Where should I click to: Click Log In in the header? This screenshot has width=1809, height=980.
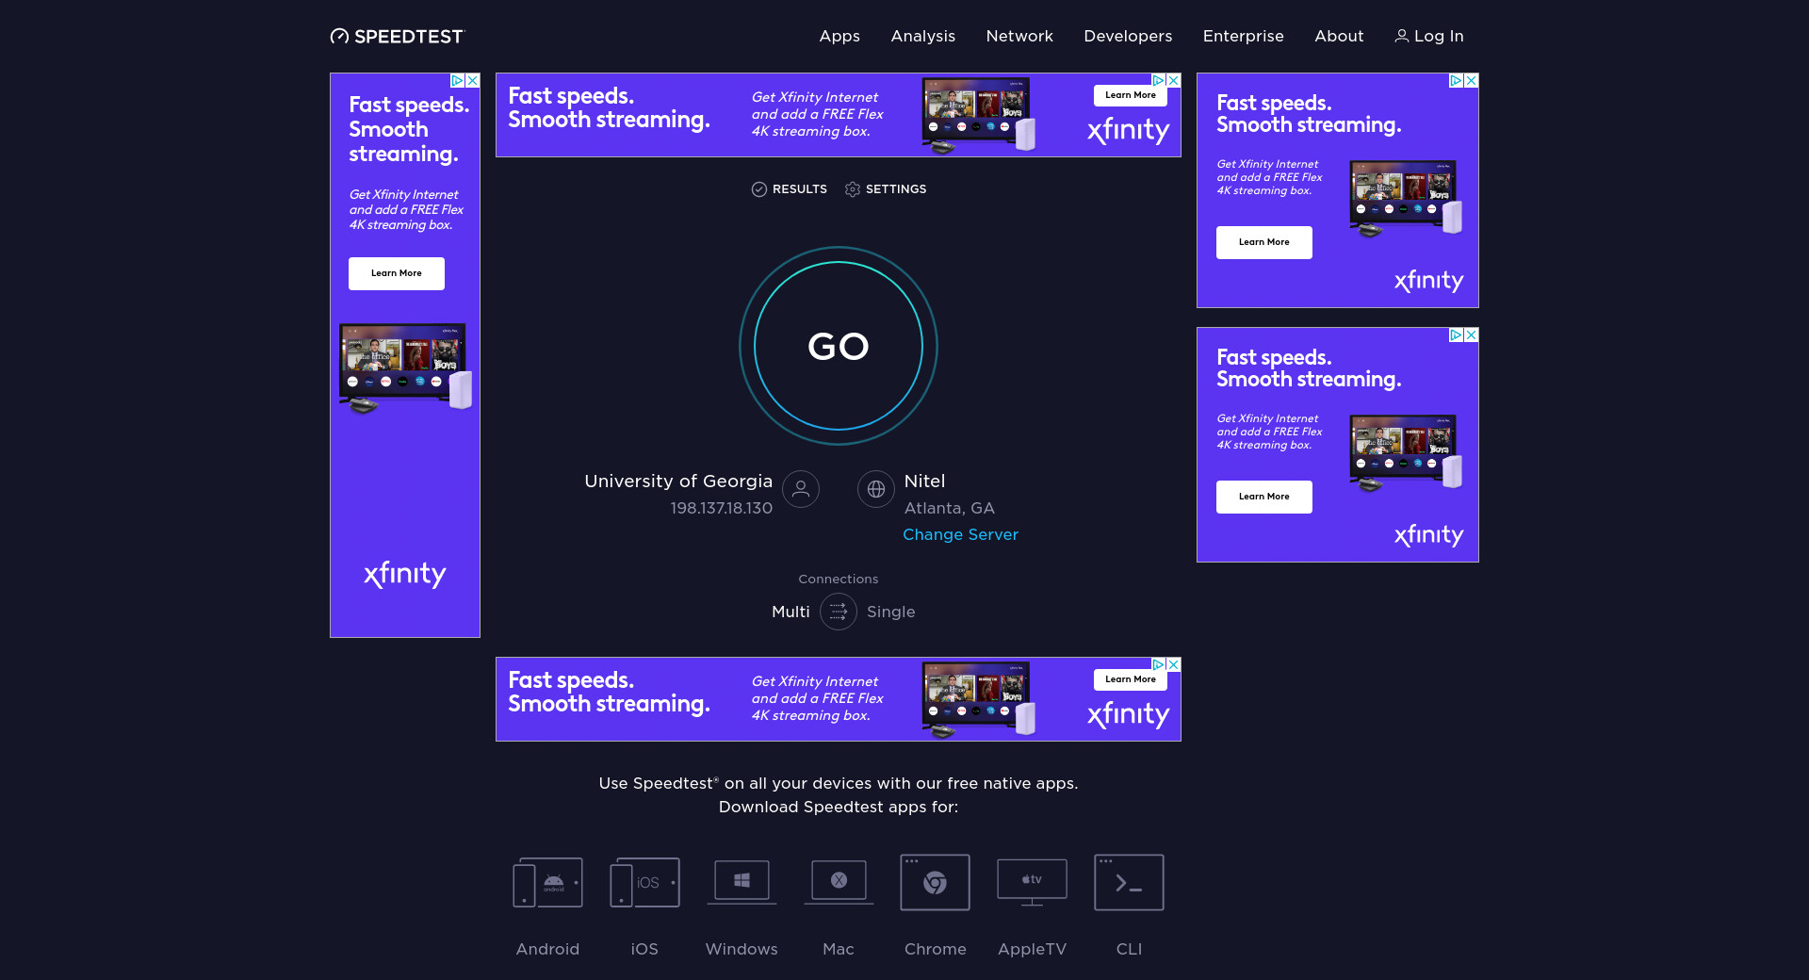pos(1429,36)
